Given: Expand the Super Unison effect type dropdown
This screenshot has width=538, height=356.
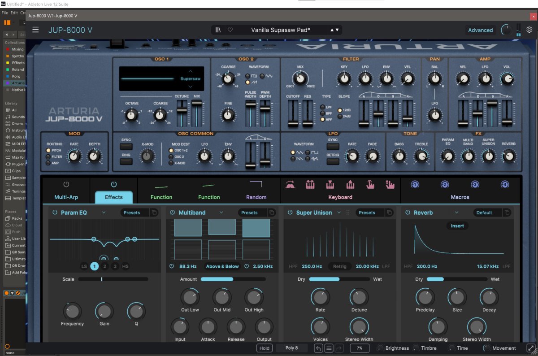Looking at the screenshot, I should coord(339,213).
